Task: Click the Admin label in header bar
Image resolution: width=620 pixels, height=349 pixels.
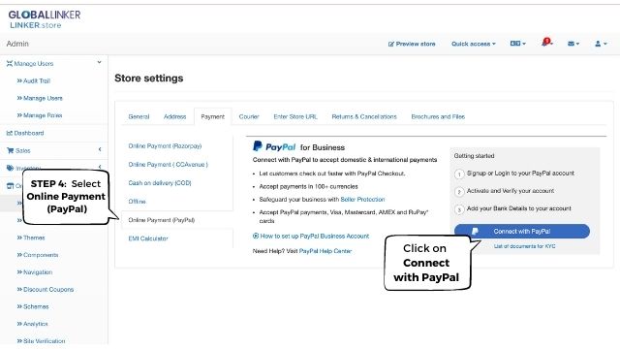Action: point(17,44)
